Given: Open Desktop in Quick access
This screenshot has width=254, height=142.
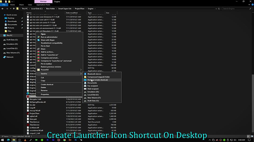Looking at the screenshot, I should click(x=11, y=18).
